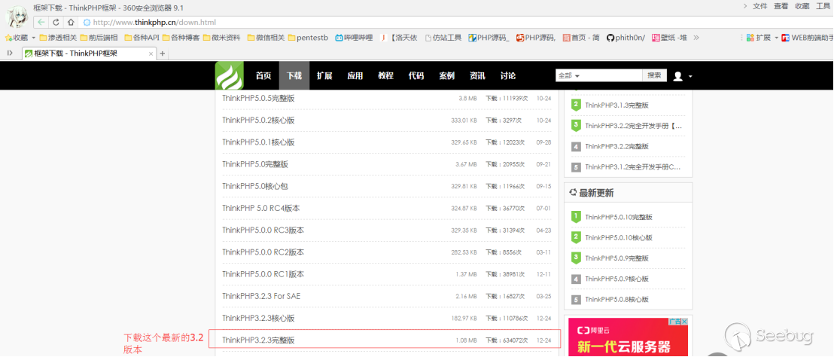Click the green ThinkPHP logo

coord(230,75)
